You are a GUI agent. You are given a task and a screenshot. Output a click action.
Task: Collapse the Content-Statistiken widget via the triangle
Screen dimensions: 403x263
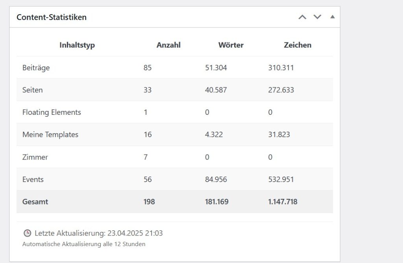pyautogui.click(x=332, y=17)
